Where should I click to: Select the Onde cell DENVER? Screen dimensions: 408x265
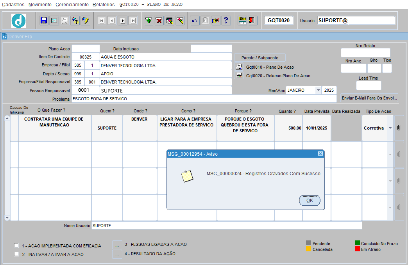(140, 128)
